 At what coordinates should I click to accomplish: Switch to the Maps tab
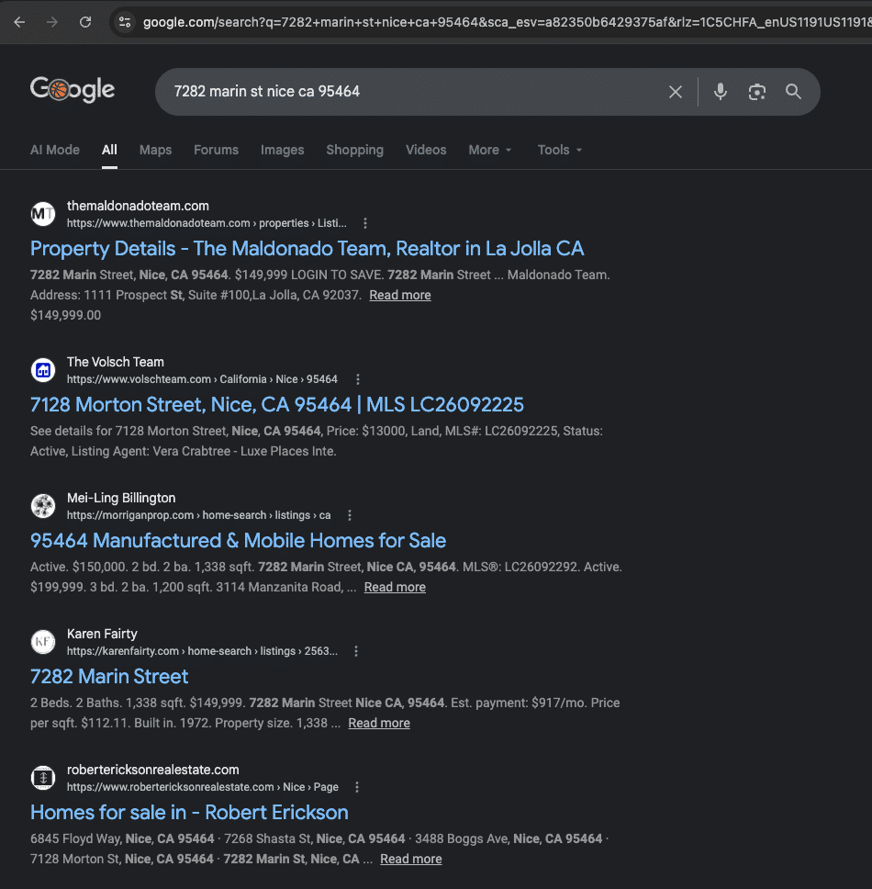pyautogui.click(x=155, y=150)
